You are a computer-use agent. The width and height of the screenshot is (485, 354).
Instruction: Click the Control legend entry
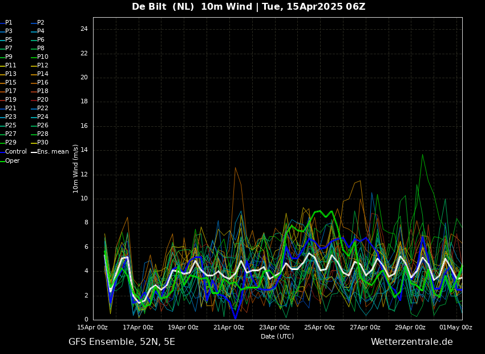pos(15,152)
